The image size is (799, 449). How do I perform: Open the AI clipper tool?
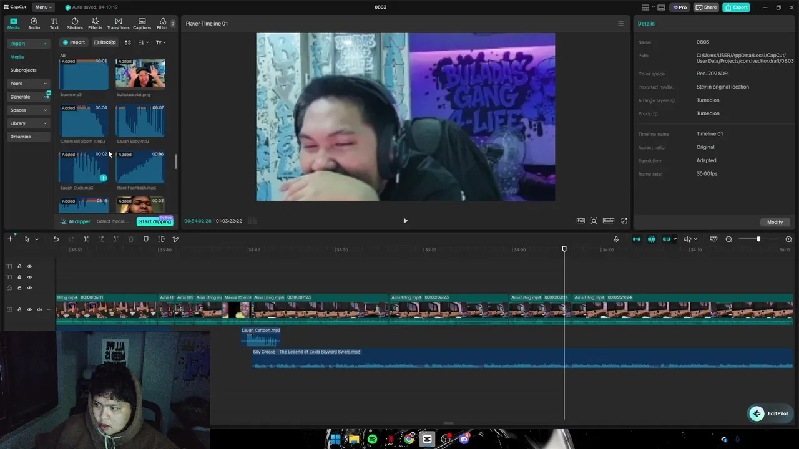(x=76, y=221)
